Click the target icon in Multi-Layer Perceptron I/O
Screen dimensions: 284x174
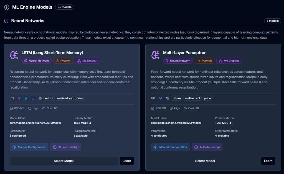(168, 98)
